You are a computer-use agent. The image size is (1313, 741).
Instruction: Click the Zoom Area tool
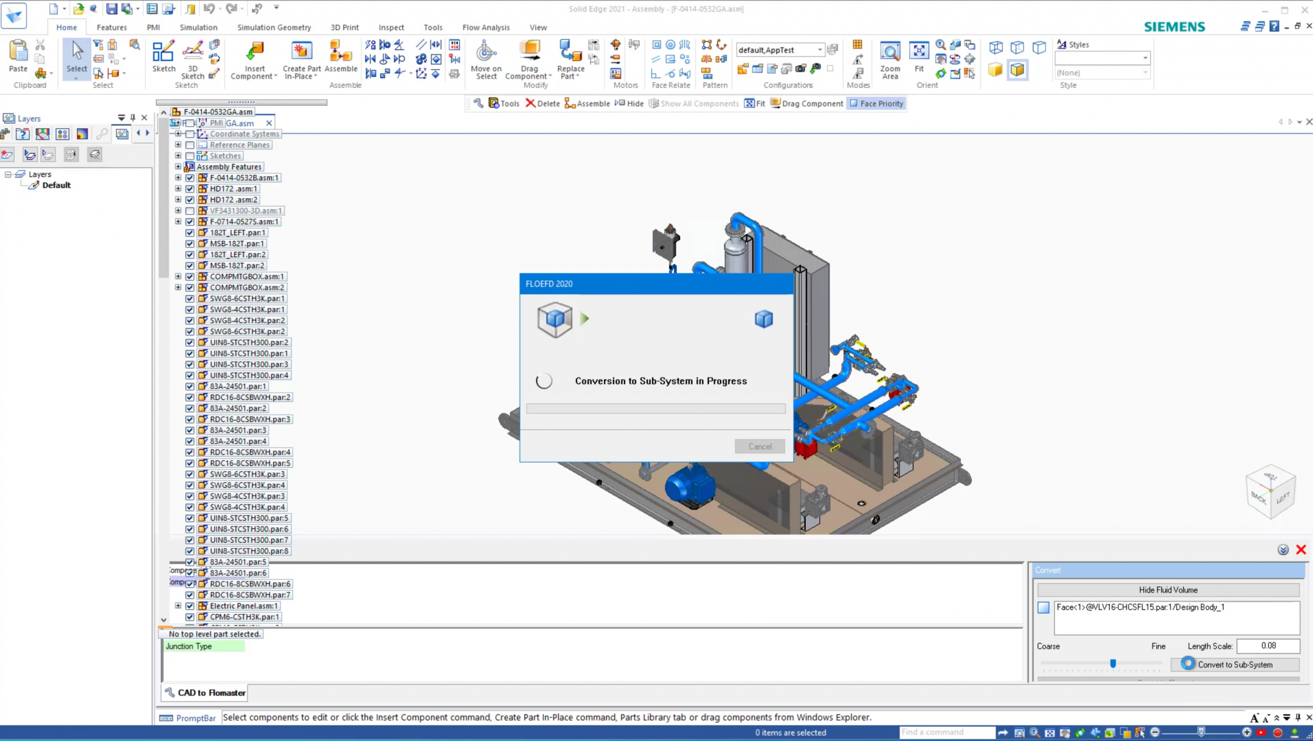click(891, 58)
